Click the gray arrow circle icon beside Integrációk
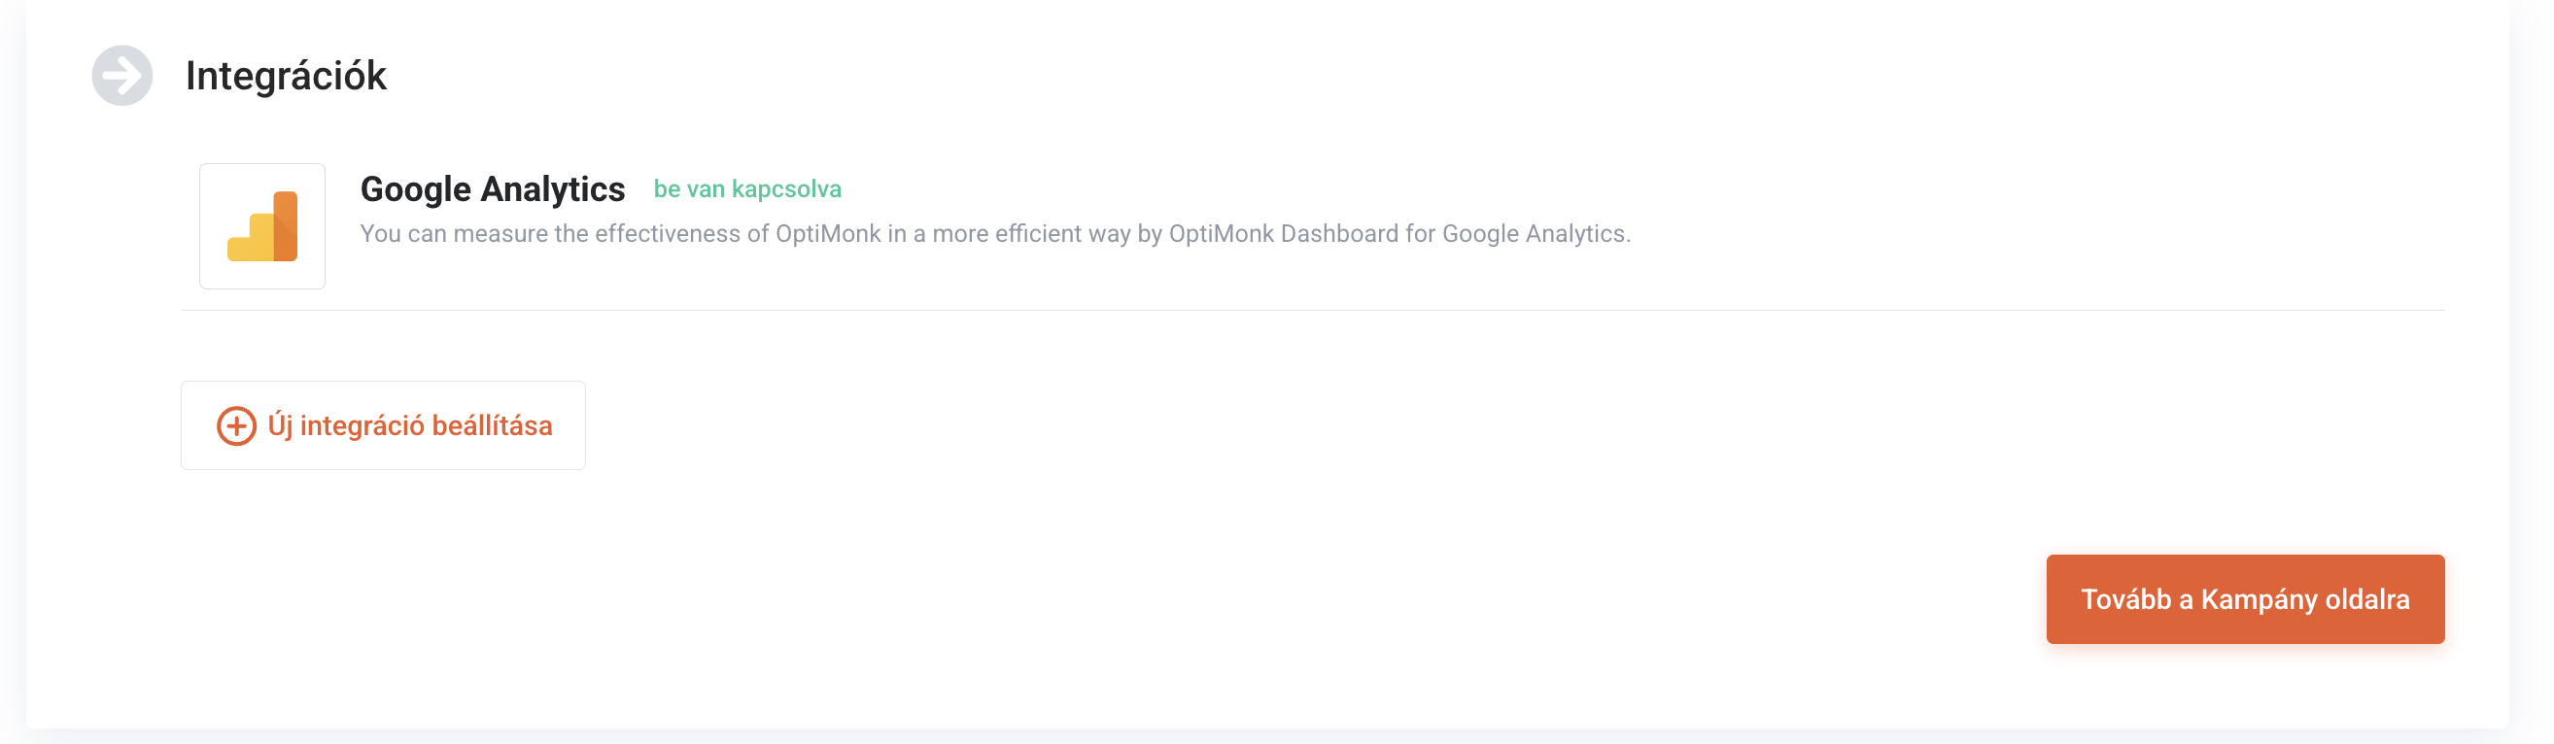2554x744 pixels. (121, 76)
